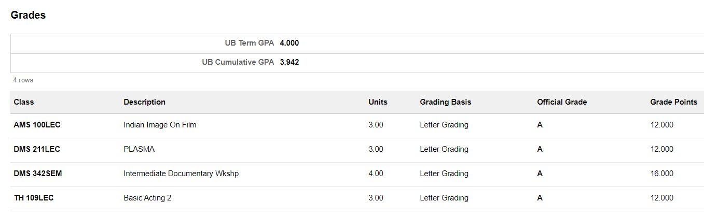704x216 pixels.
Task: Select the PLASMA course description
Action: (139, 149)
